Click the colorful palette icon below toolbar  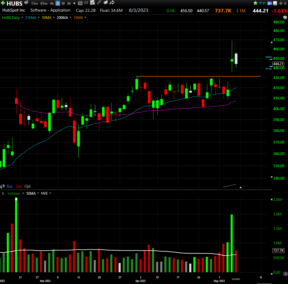pos(285,17)
